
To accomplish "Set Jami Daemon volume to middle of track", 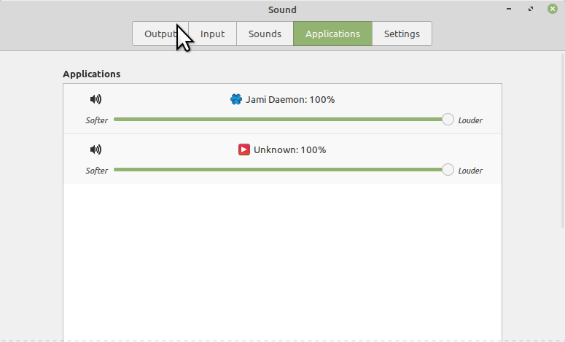I will (x=281, y=120).
